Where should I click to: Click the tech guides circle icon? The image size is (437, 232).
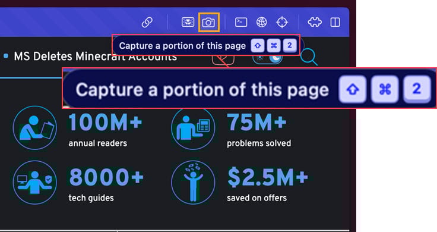pyautogui.click(x=35, y=182)
